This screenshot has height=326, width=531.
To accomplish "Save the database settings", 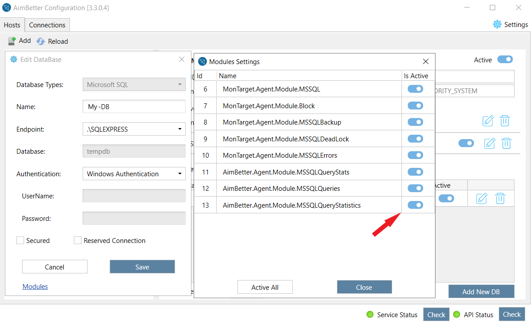I will pyautogui.click(x=142, y=267).
